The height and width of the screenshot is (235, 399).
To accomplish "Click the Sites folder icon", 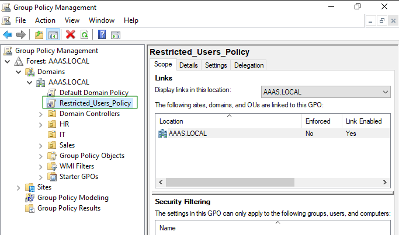I will 30,187.
